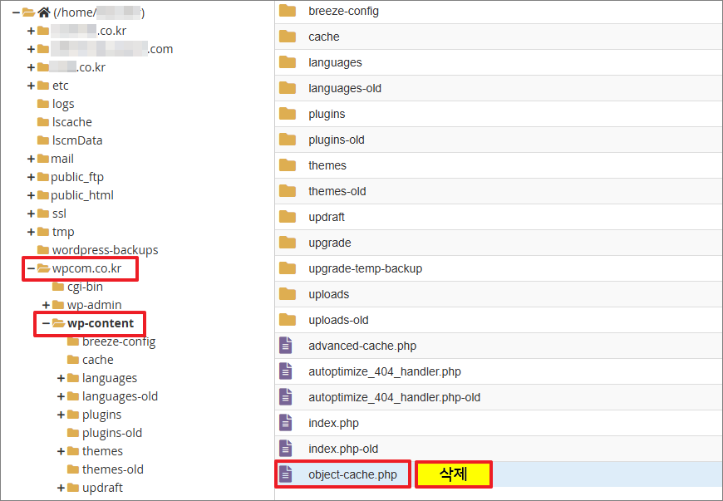The image size is (723, 501).
Task: Click the home directory icon in tree
Action: [44, 12]
